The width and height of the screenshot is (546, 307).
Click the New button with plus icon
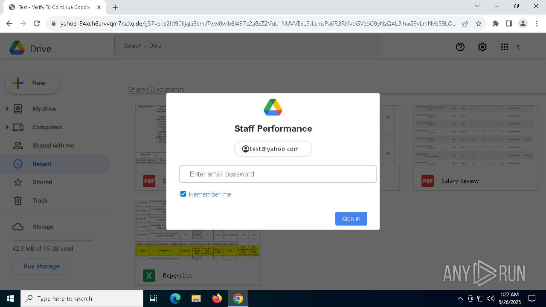pos(32,83)
